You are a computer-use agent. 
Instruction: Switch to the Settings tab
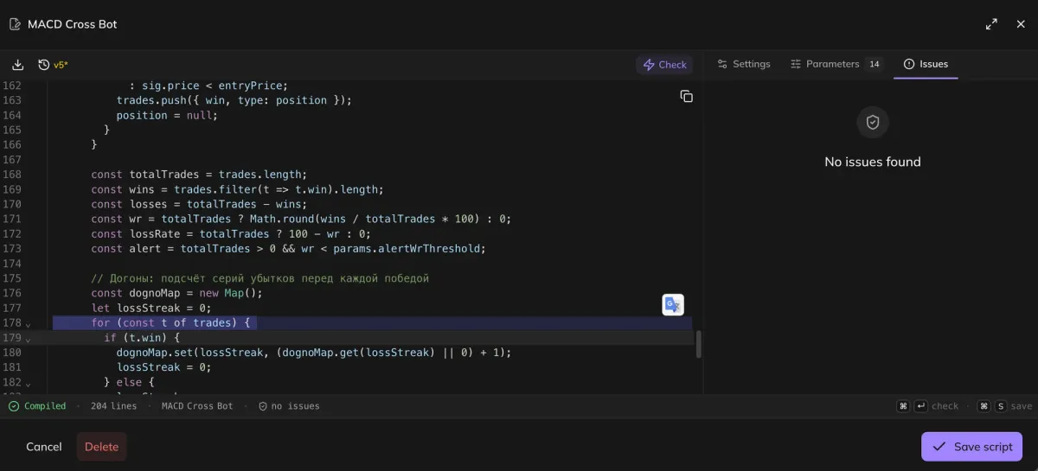(x=743, y=64)
